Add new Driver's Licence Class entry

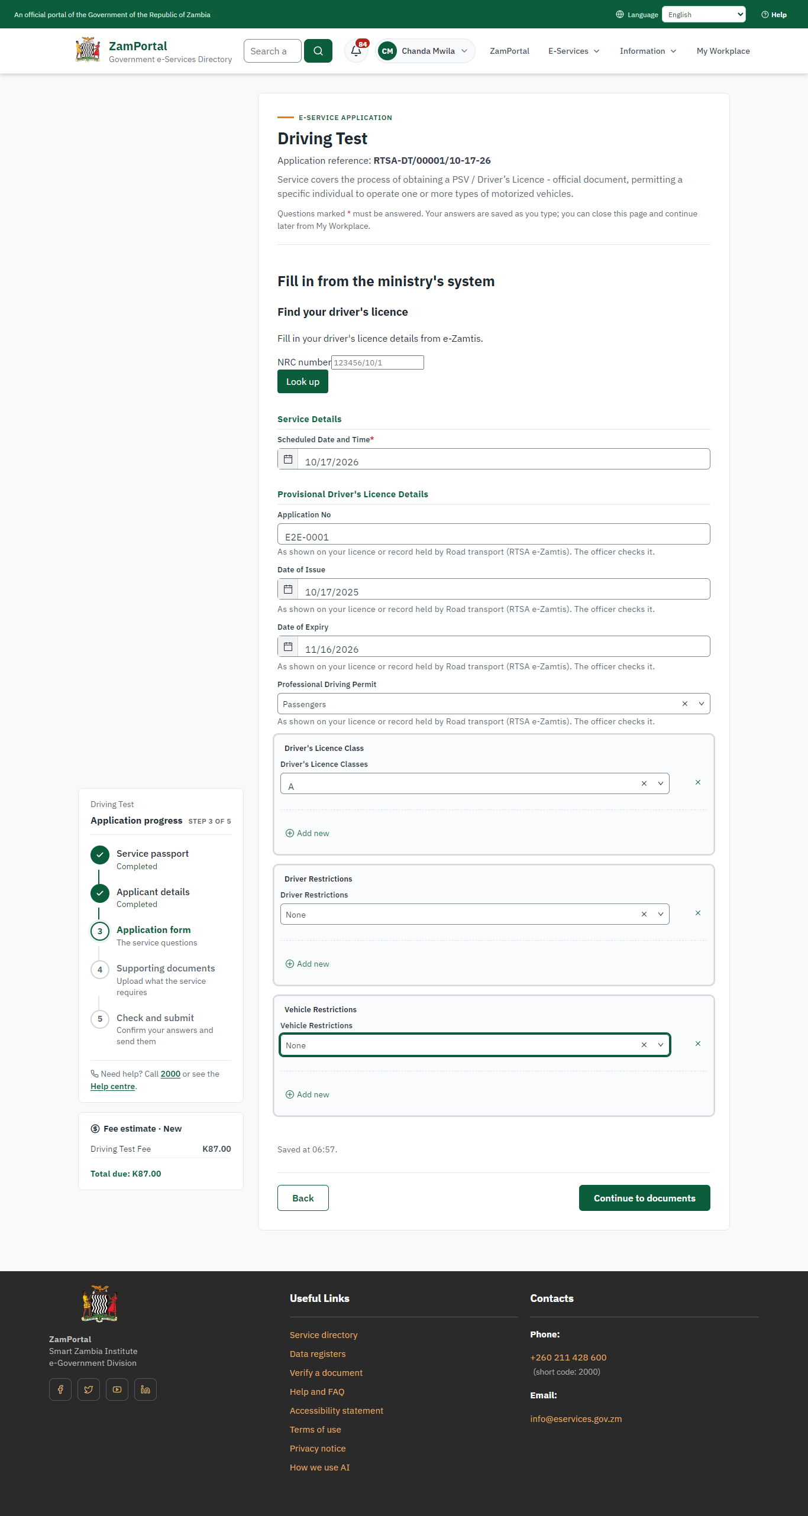(308, 833)
